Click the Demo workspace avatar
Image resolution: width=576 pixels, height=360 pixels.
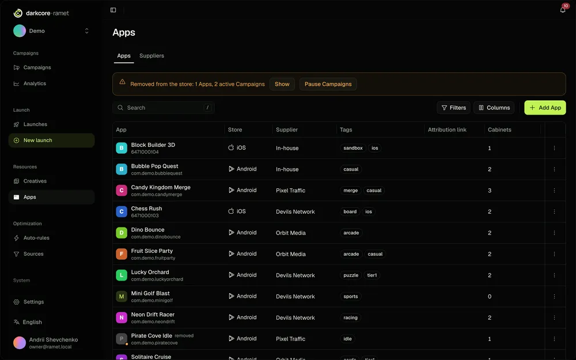click(20, 31)
